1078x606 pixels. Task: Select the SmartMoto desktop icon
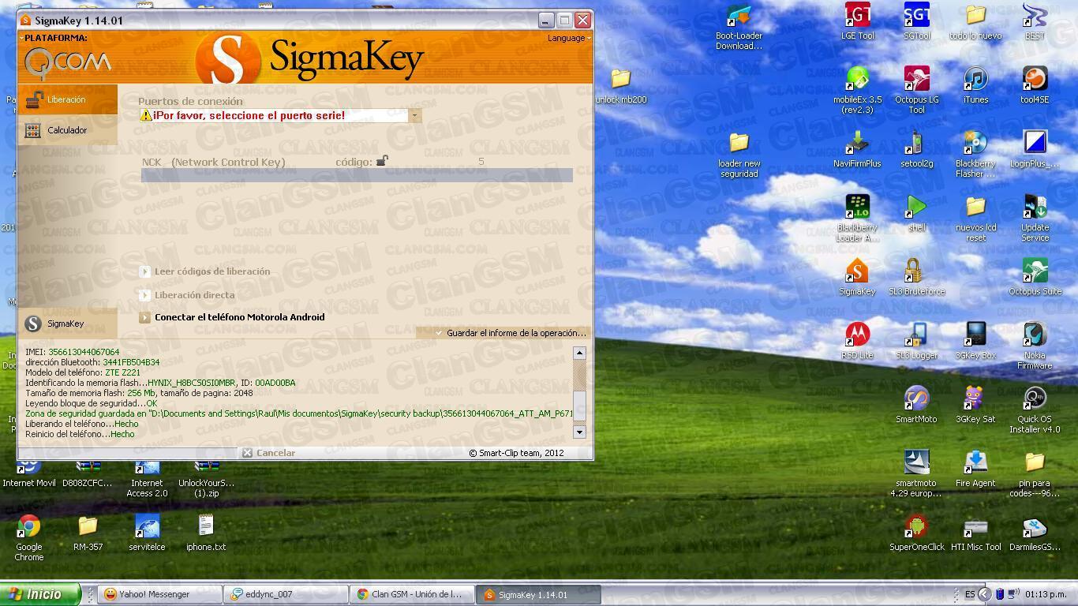tap(916, 406)
